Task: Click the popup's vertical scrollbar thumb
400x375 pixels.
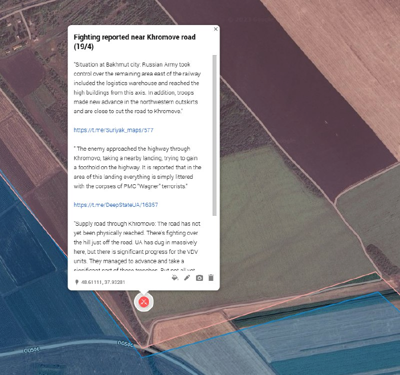Action: tap(214, 135)
